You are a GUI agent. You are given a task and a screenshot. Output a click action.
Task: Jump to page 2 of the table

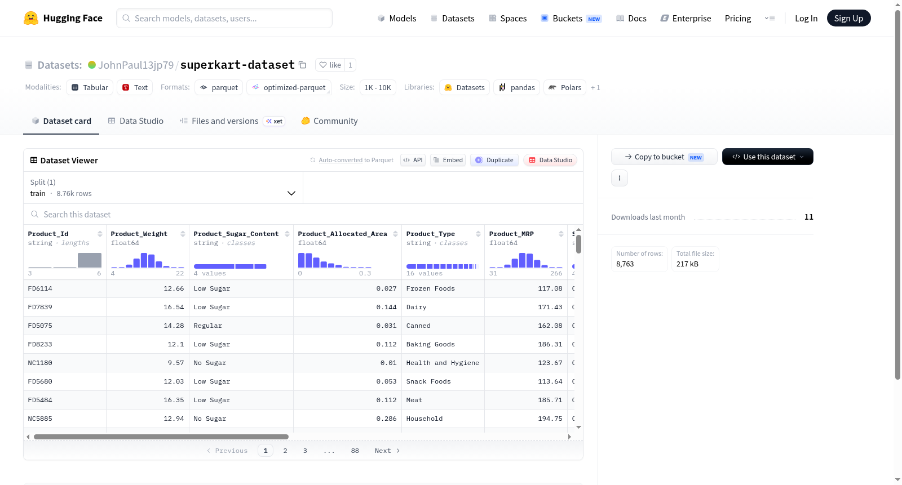pyautogui.click(x=285, y=451)
